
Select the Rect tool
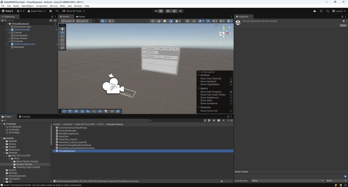[x=62, y=44]
